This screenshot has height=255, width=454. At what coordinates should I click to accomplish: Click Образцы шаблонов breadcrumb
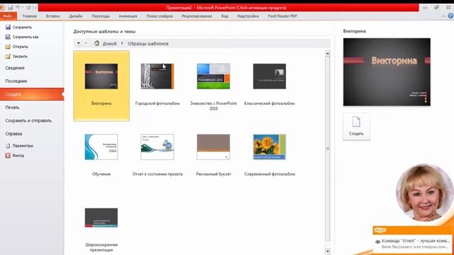click(x=148, y=44)
